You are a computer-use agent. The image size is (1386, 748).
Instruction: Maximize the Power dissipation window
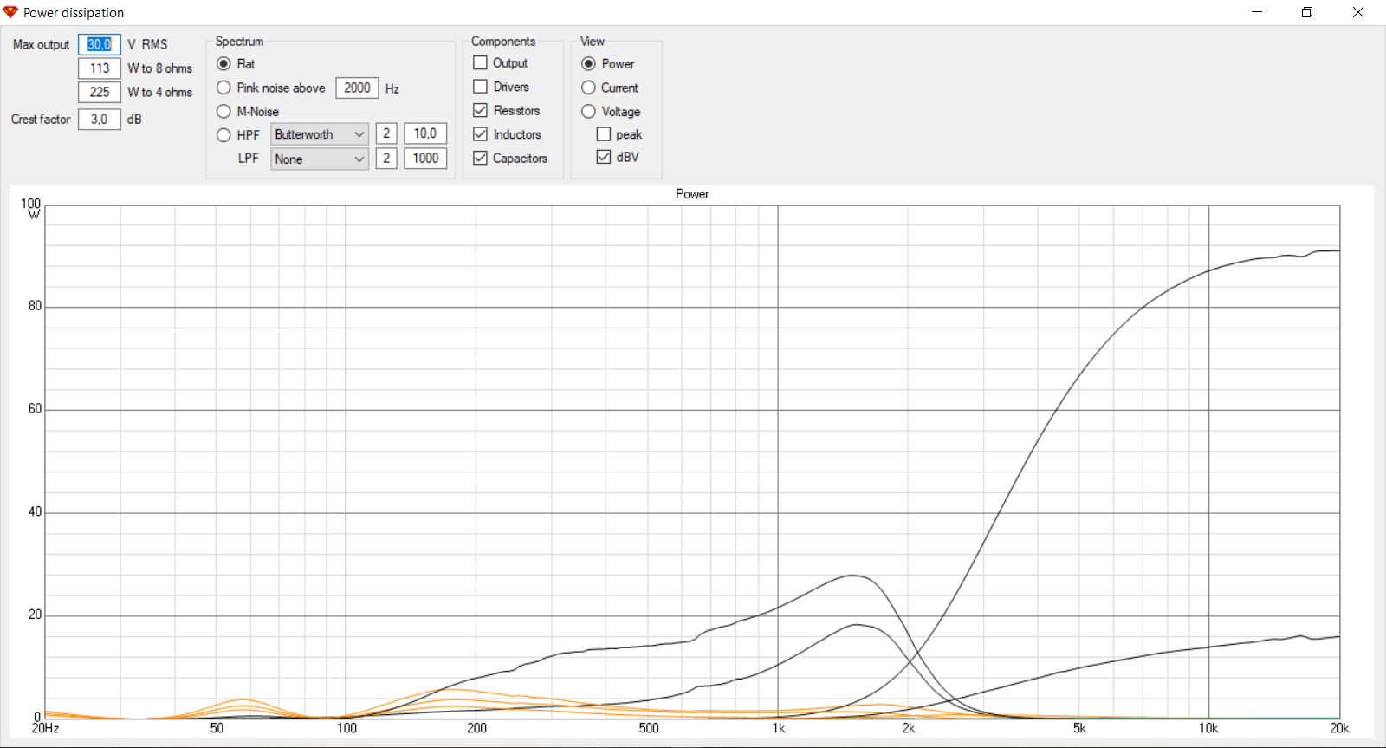(x=1307, y=12)
